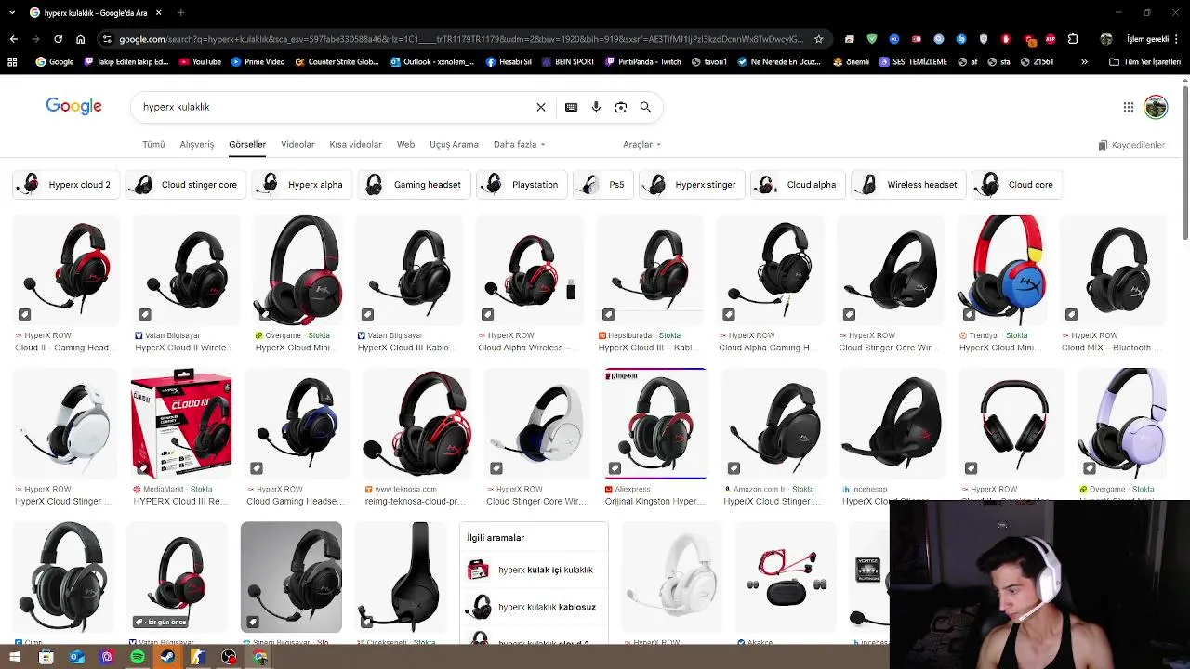Select related search hyperx kulak içi kulaklık
The image size is (1190, 669).
point(534,570)
